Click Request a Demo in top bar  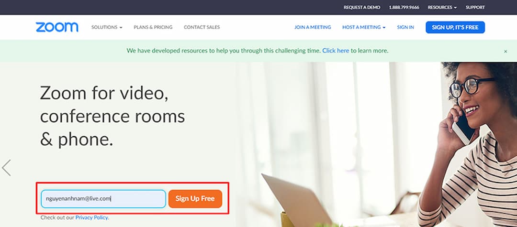coord(362,7)
